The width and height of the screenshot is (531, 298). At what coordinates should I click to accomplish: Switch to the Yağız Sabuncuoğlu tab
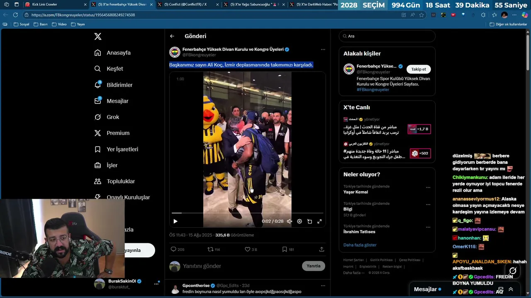254,4
